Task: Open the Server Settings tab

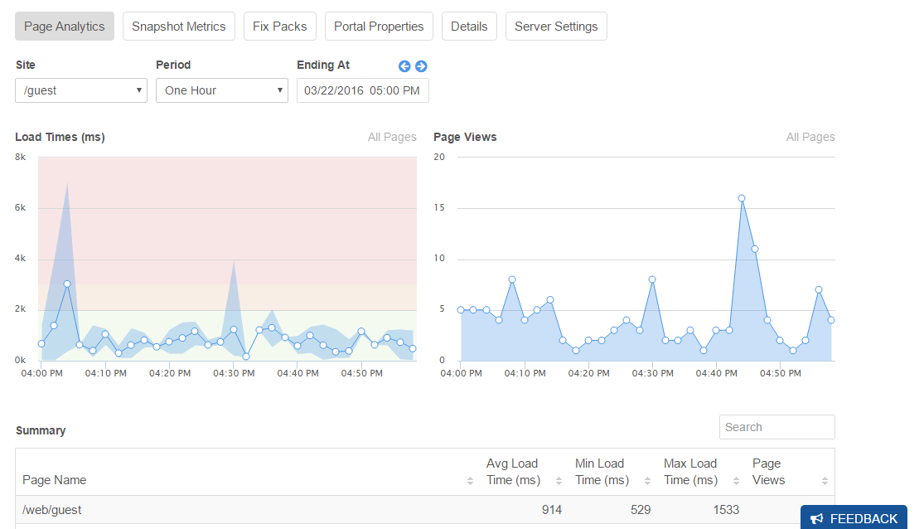Action: click(x=556, y=27)
